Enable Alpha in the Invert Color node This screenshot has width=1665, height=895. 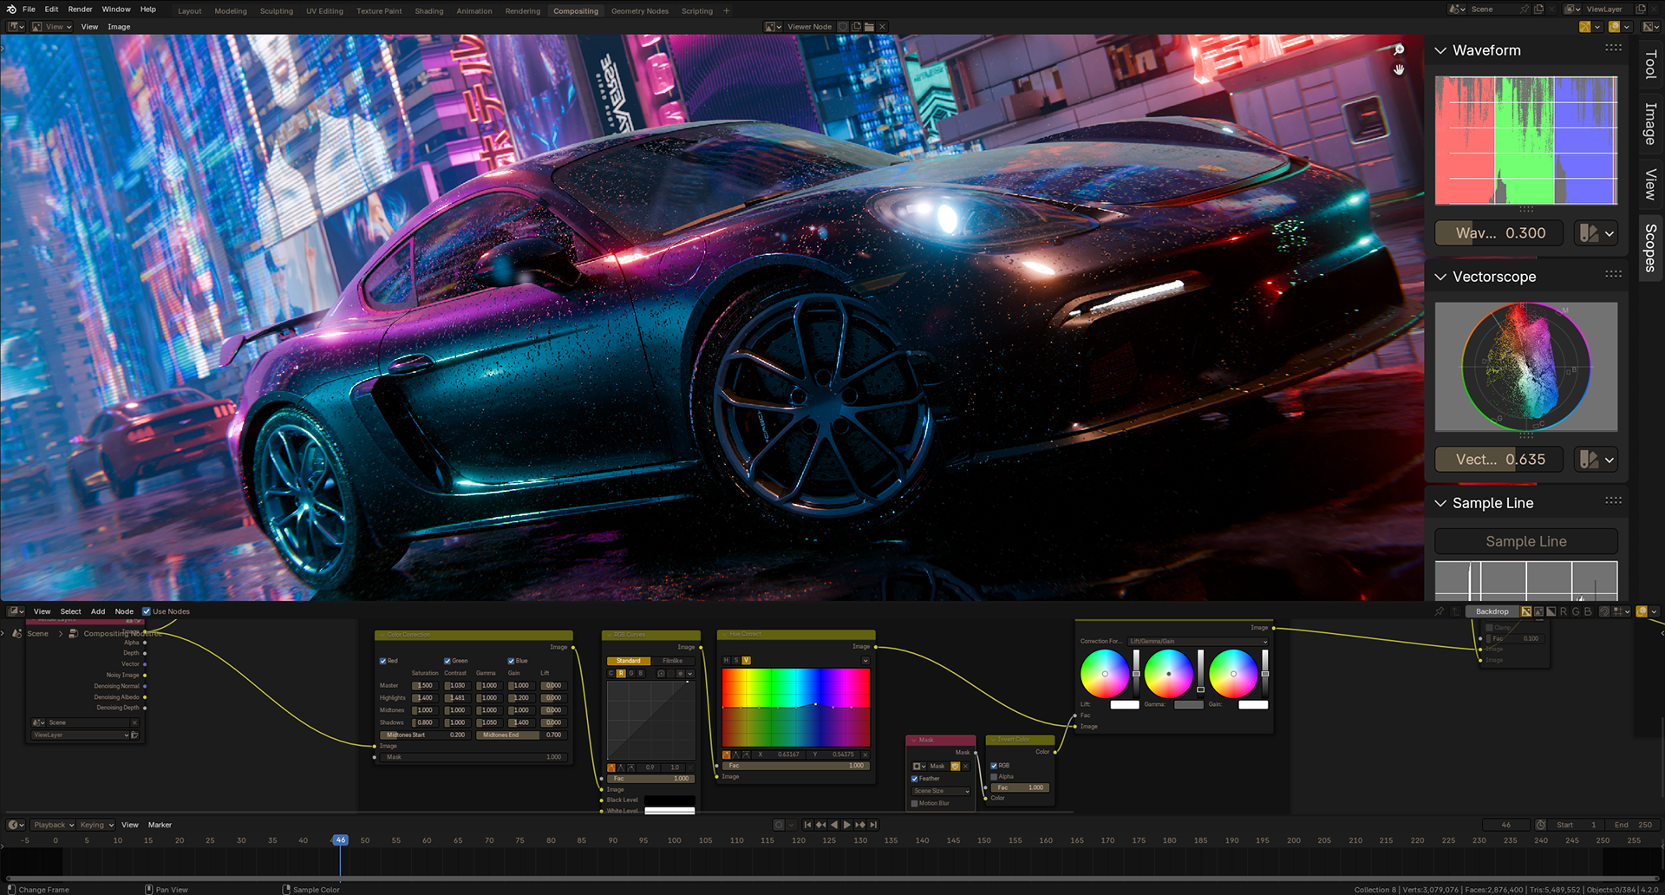pos(994,776)
